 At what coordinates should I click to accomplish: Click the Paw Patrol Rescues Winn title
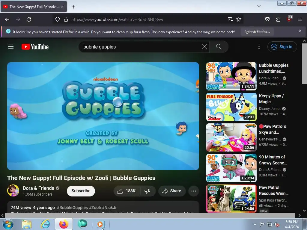274,190
